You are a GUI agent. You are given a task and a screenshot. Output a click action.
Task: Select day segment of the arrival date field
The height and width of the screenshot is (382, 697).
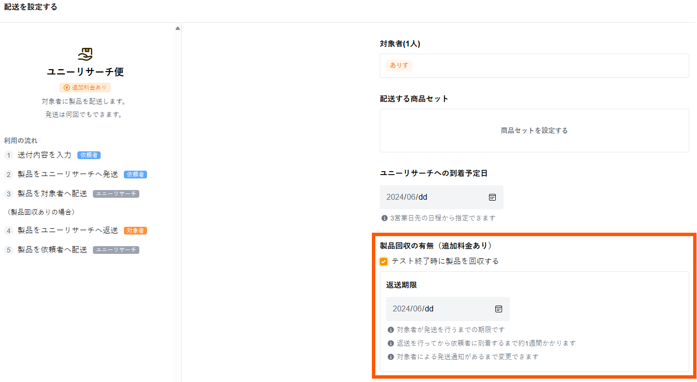point(423,197)
